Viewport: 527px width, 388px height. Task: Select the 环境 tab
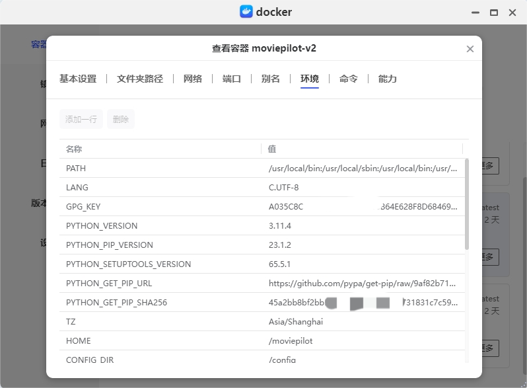pyautogui.click(x=310, y=79)
